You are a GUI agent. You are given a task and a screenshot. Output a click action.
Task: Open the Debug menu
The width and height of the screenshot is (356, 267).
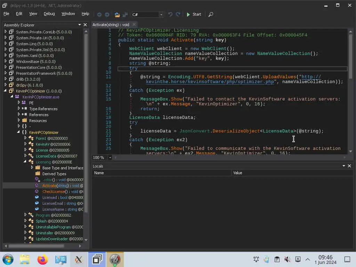49,14
